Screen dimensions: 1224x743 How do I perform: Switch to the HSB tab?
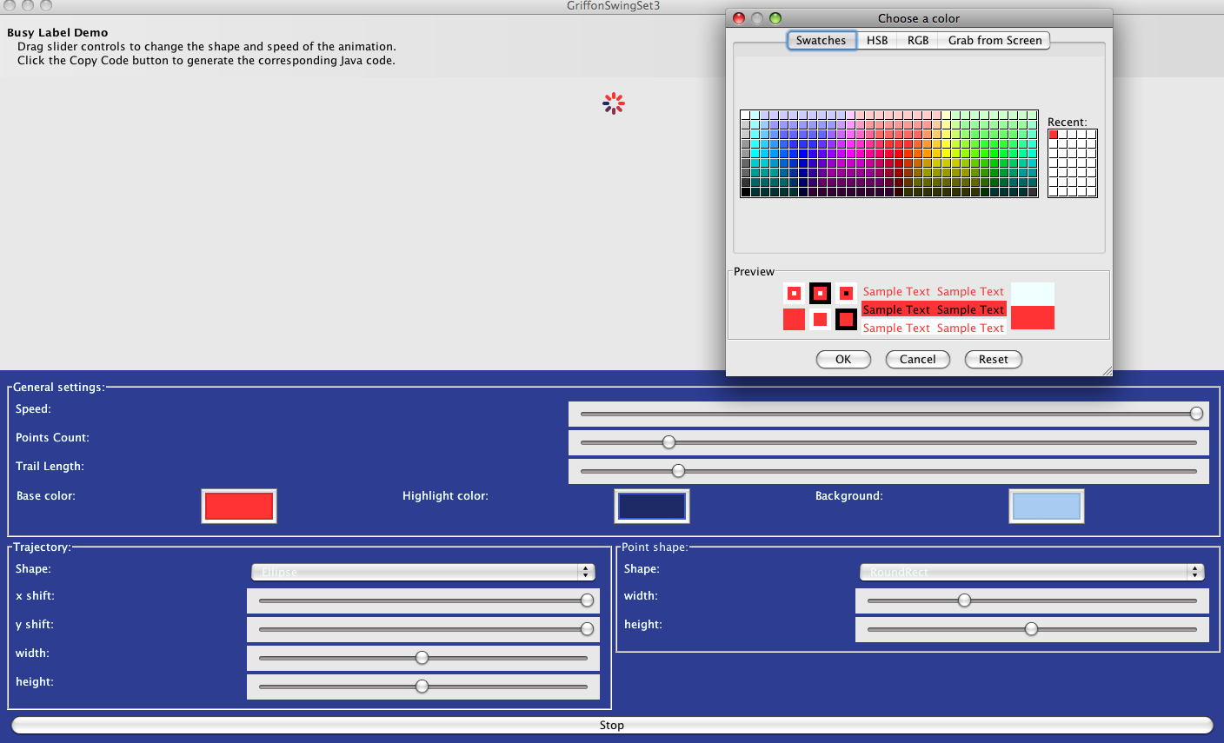[877, 41]
